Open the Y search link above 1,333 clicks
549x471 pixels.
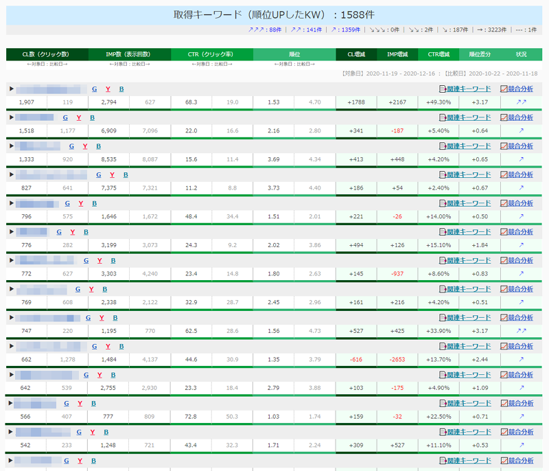84,146
